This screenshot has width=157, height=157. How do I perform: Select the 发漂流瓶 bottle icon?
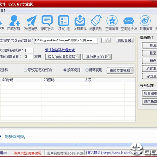[96, 23]
